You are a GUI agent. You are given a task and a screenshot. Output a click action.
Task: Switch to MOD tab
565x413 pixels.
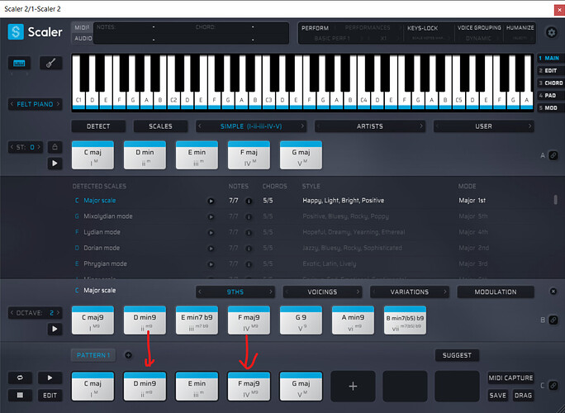coord(551,107)
